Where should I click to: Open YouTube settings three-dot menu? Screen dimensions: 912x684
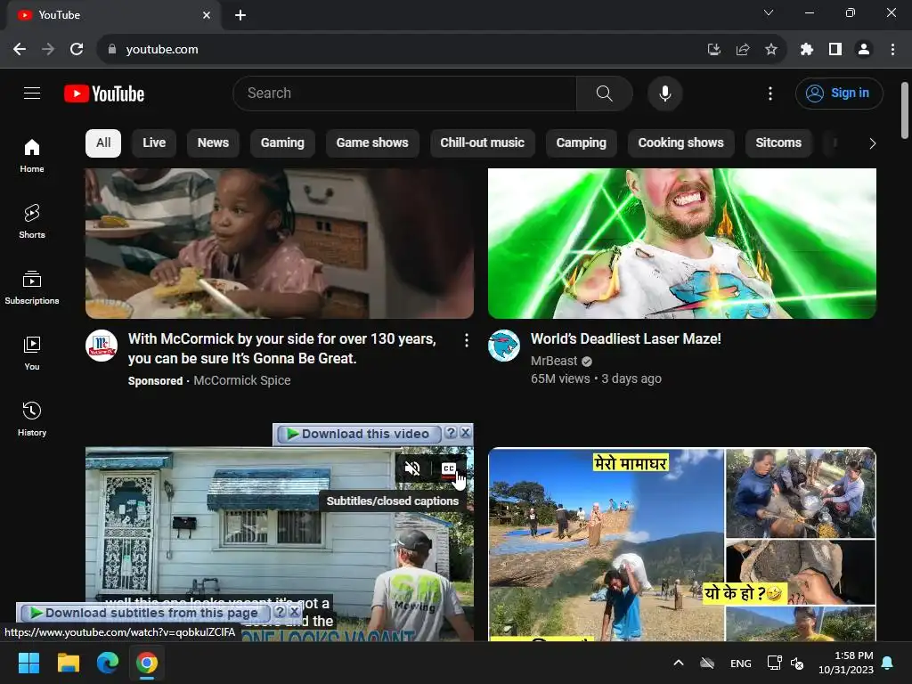pyautogui.click(x=770, y=93)
